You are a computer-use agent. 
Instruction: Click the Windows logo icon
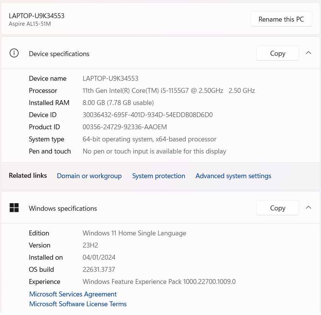(14, 208)
